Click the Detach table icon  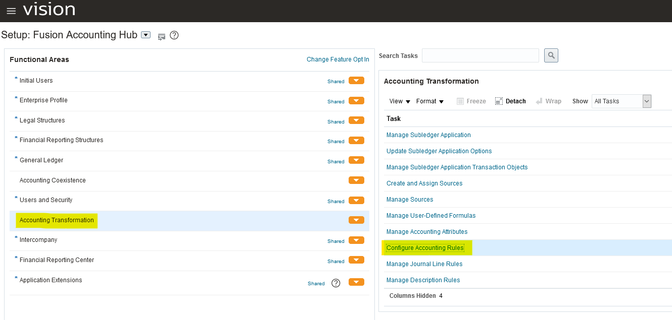[x=510, y=101]
